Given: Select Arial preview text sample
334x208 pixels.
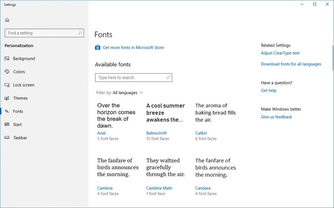Looking at the screenshot, I should 116,115.
